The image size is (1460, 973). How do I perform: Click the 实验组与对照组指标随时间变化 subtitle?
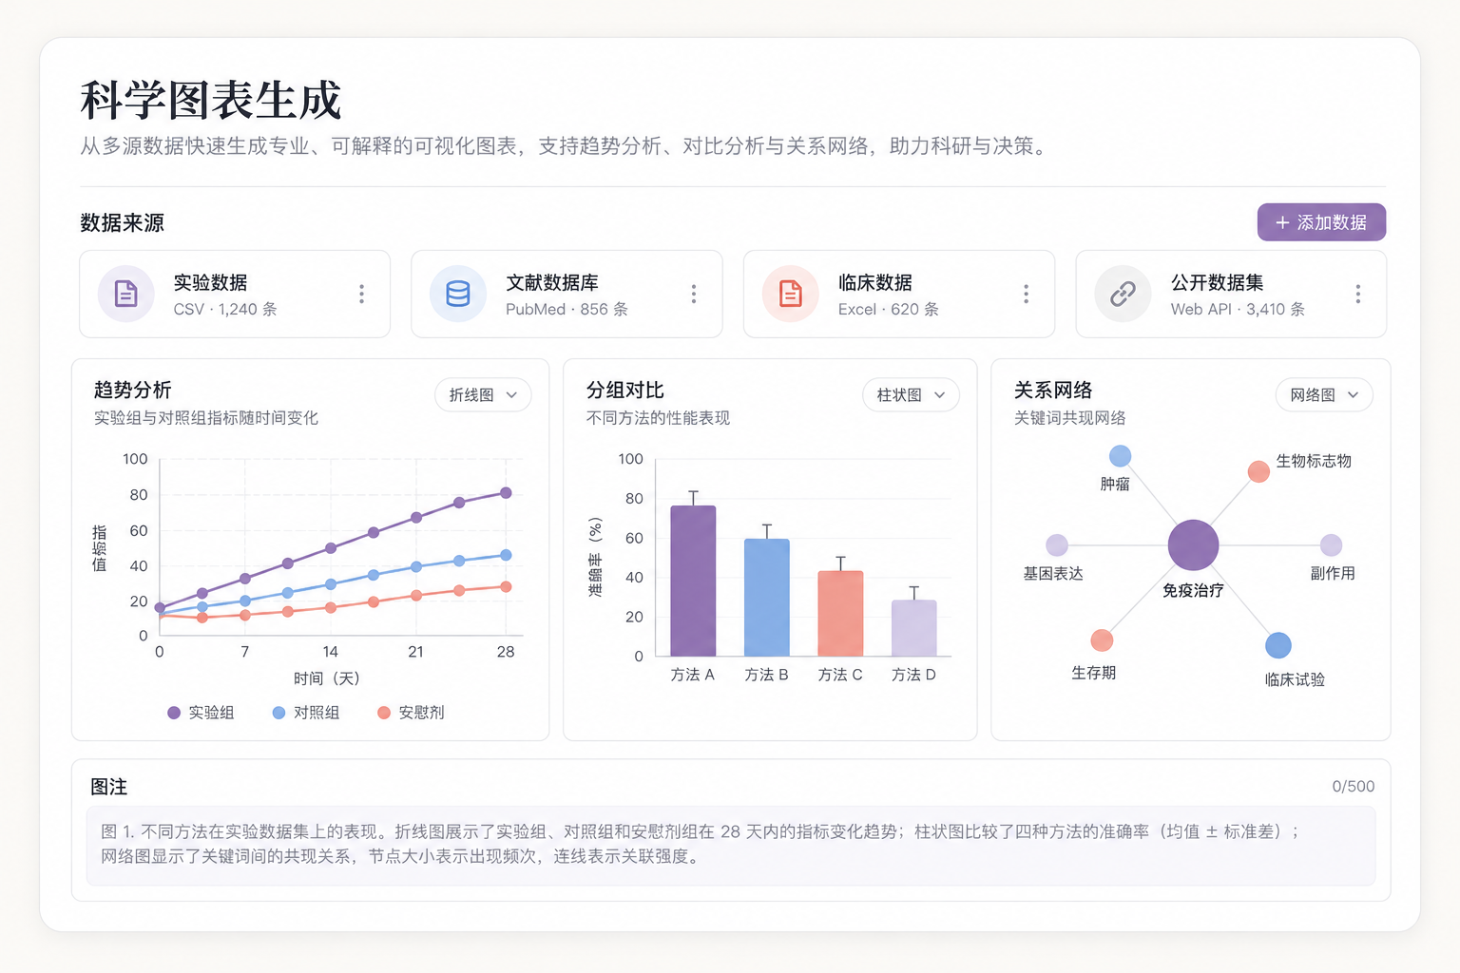(206, 418)
